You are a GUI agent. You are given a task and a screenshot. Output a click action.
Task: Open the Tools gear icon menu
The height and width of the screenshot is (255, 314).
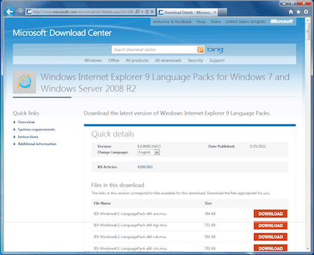pos(306,12)
